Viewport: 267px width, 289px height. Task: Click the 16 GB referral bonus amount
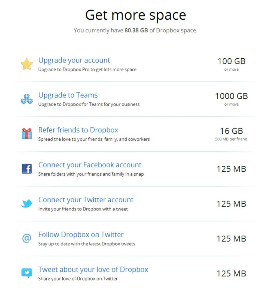point(232,131)
